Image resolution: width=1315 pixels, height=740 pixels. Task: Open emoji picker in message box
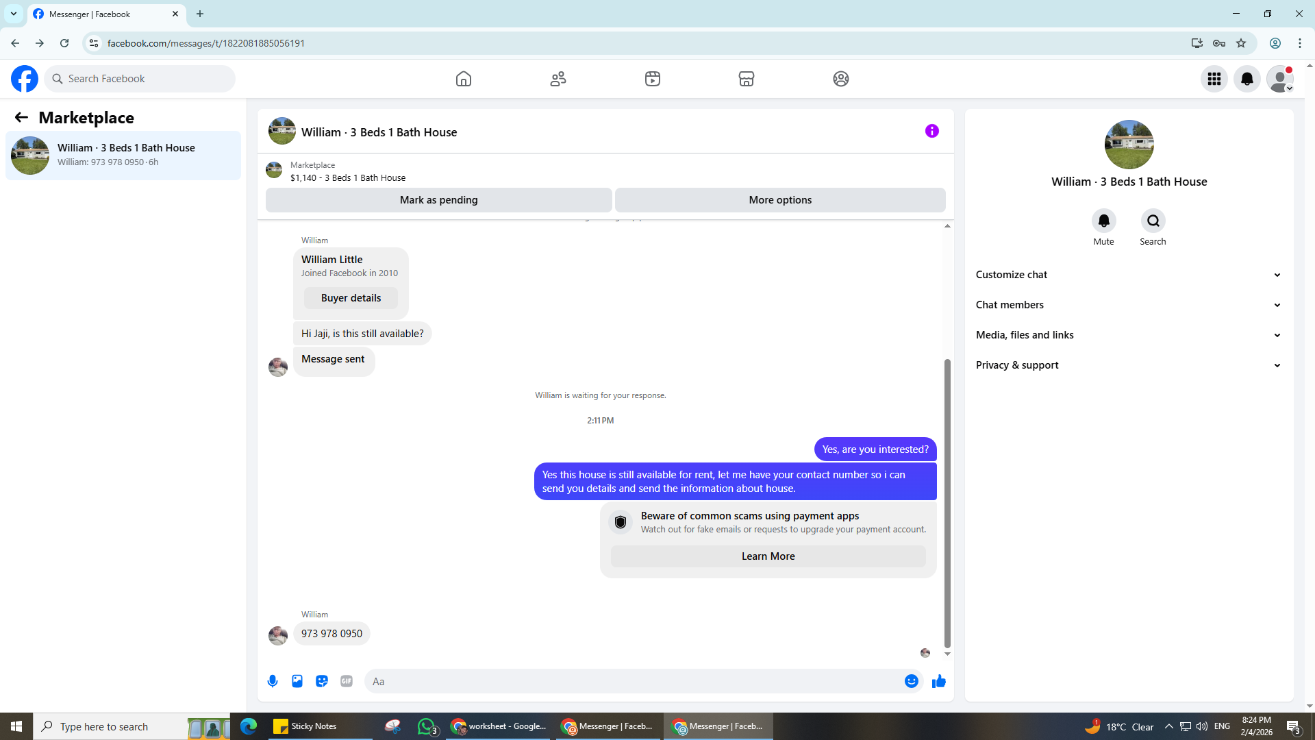tap(911, 681)
